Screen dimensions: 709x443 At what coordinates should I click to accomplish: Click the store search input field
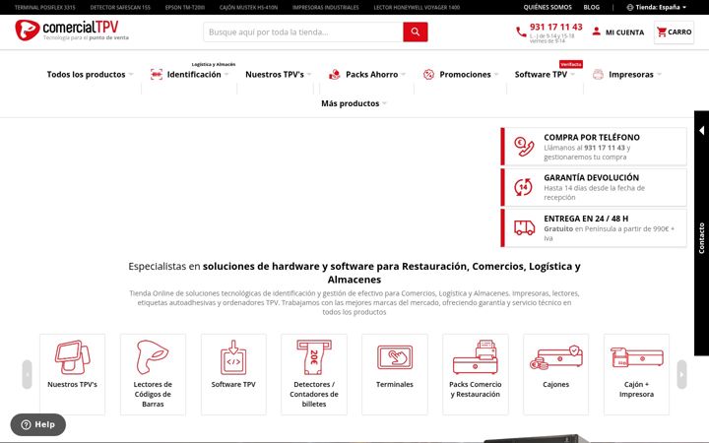tap(303, 32)
